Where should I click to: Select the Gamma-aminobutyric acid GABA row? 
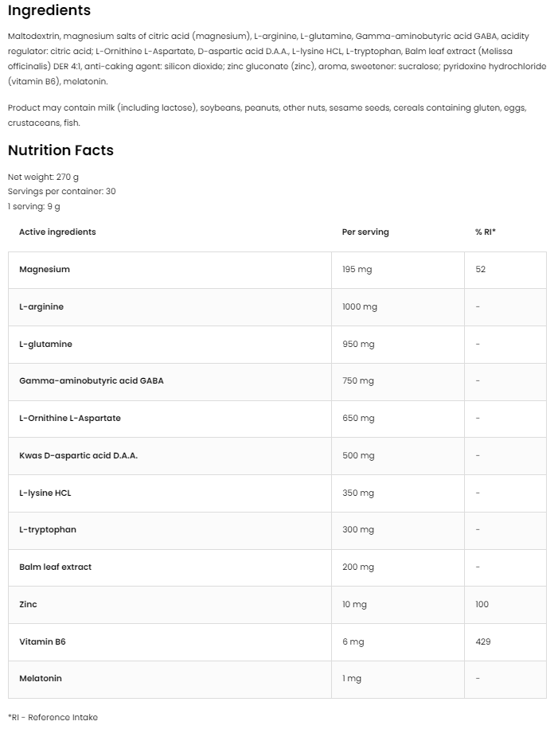point(92,381)
